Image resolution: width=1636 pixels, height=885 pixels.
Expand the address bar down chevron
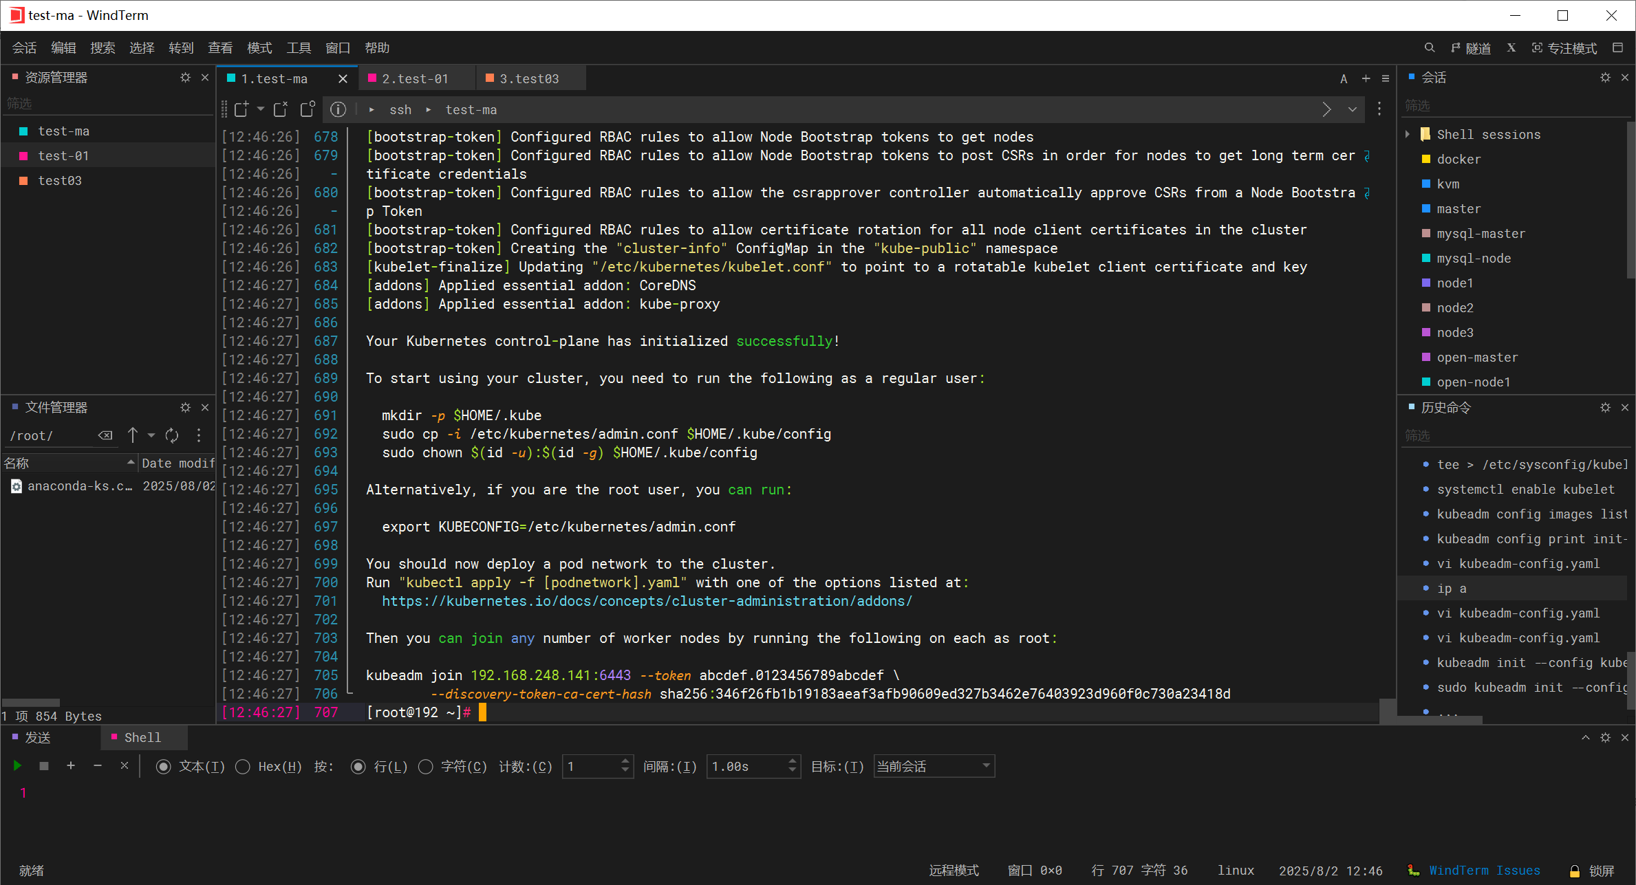(x=1353, y=109)
